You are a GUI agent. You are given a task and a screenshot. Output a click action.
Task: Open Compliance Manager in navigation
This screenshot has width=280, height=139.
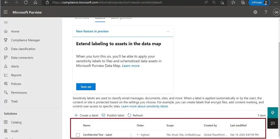click(26, 40)
